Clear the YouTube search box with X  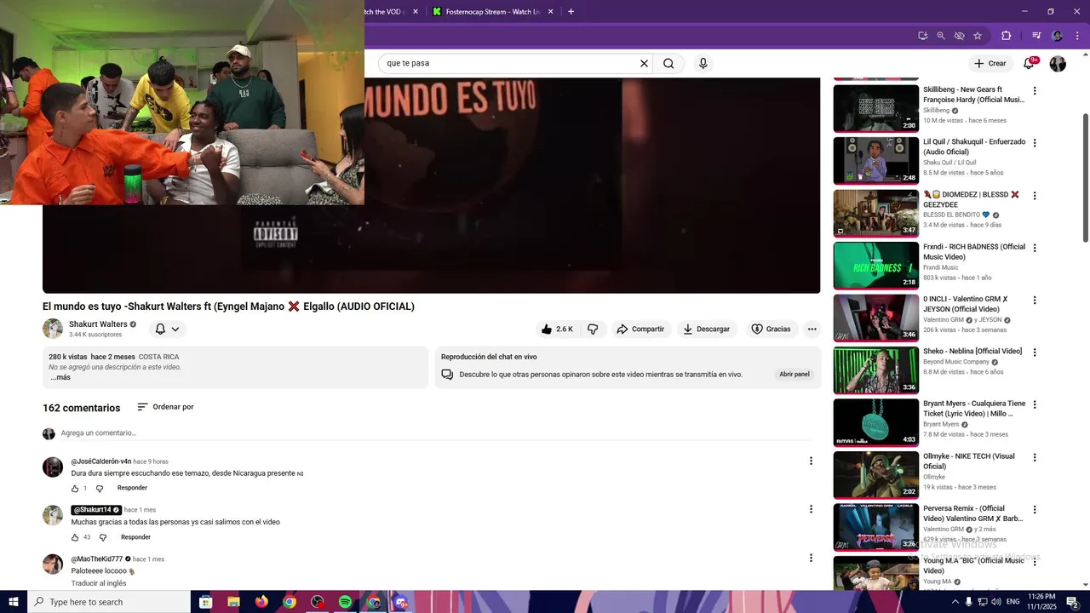(x=644, y=63)
